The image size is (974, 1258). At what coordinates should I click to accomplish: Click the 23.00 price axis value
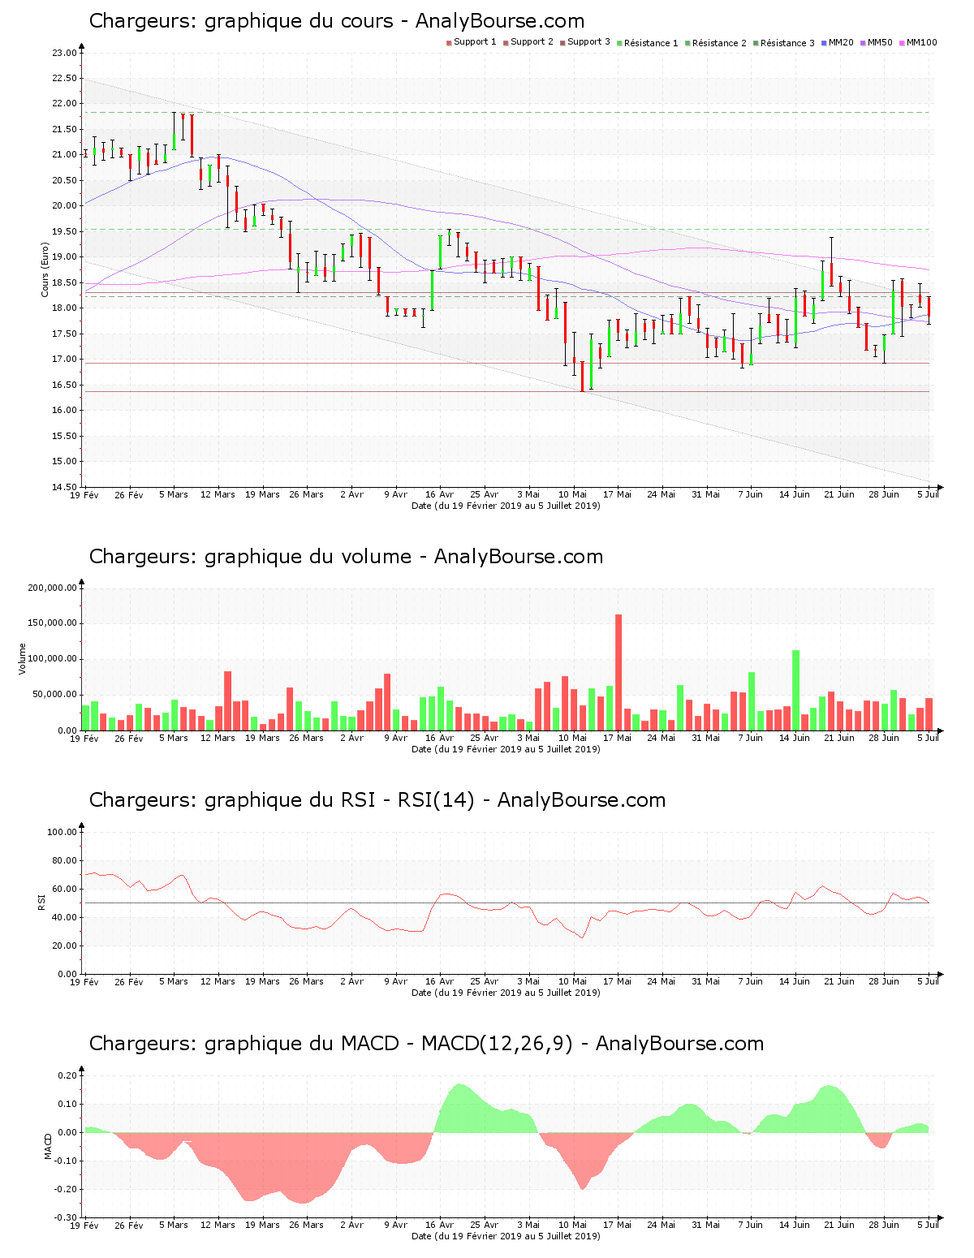64,54
